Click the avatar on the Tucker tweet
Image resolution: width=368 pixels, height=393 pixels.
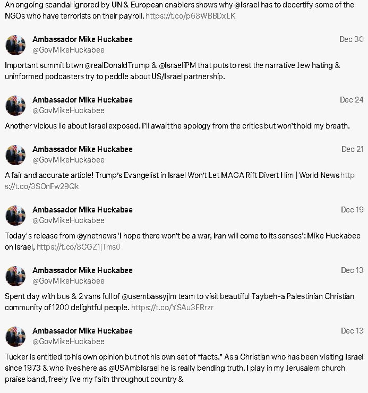pyautogui.click(x=15, y=337)
